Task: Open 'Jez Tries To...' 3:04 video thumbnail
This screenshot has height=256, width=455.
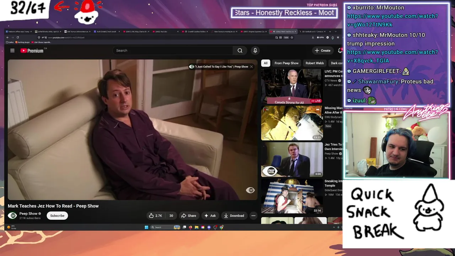Action: point(292,160)
